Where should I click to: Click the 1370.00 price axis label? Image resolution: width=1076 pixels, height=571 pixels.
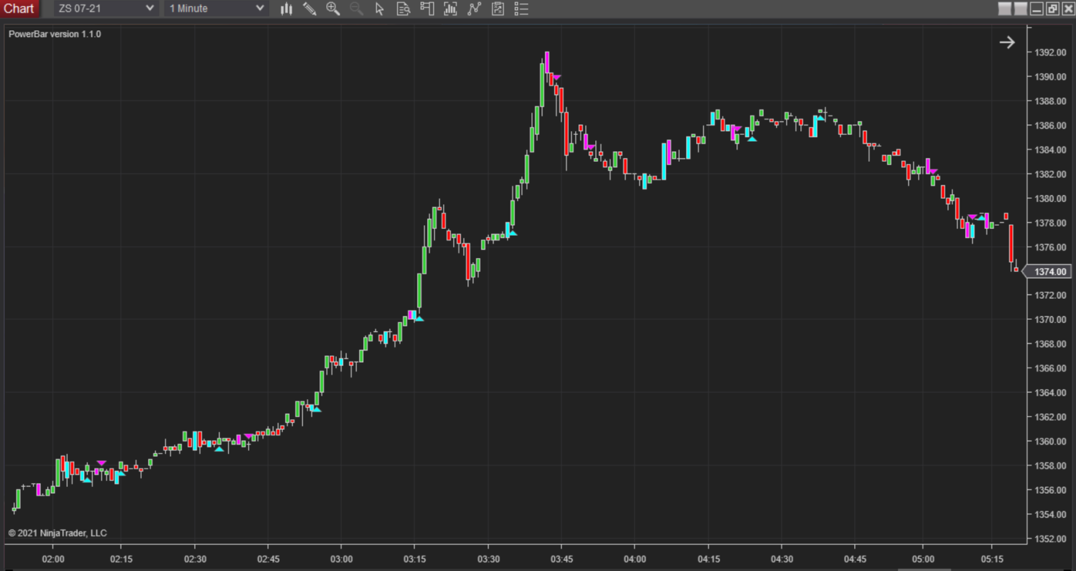1050,320
